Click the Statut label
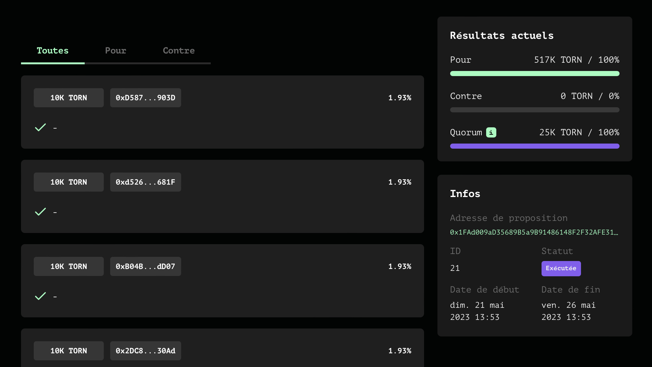 point(557,251)
